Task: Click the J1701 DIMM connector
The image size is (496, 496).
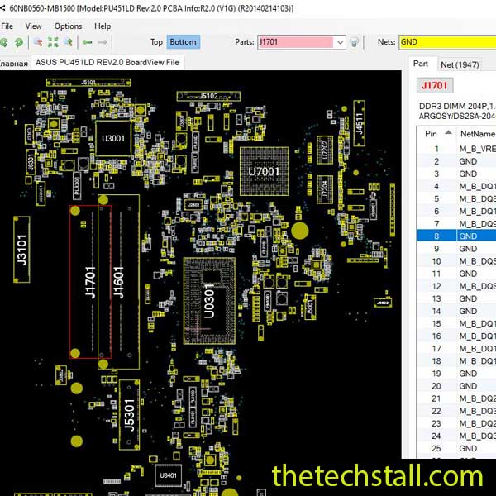Action: (x=90, y=282)
